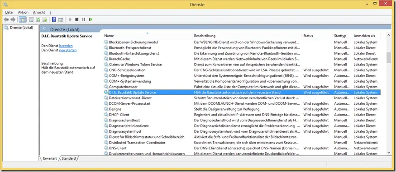The width and height of the screenshot is (396, 172).
Task: Click the gear icon beside Designs
Action: click(106, 109)
